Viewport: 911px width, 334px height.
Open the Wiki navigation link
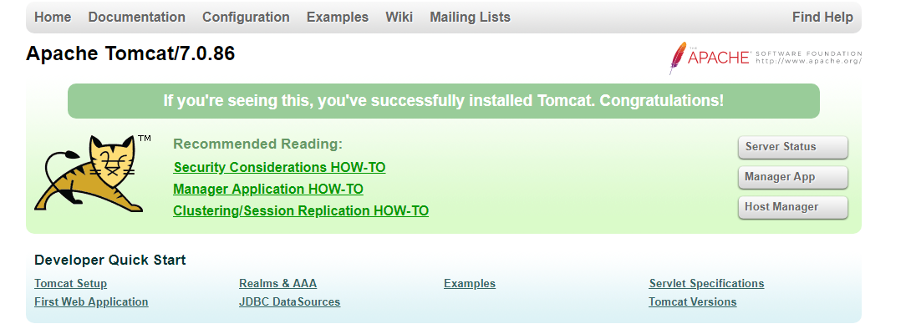click(x=399, y=17)
